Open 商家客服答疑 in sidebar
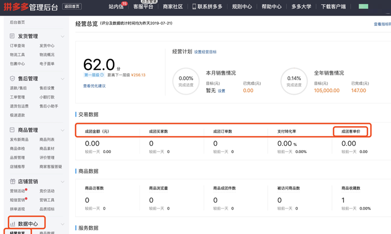This screenshot has width=391, height=234. click(x=51, y=167)
